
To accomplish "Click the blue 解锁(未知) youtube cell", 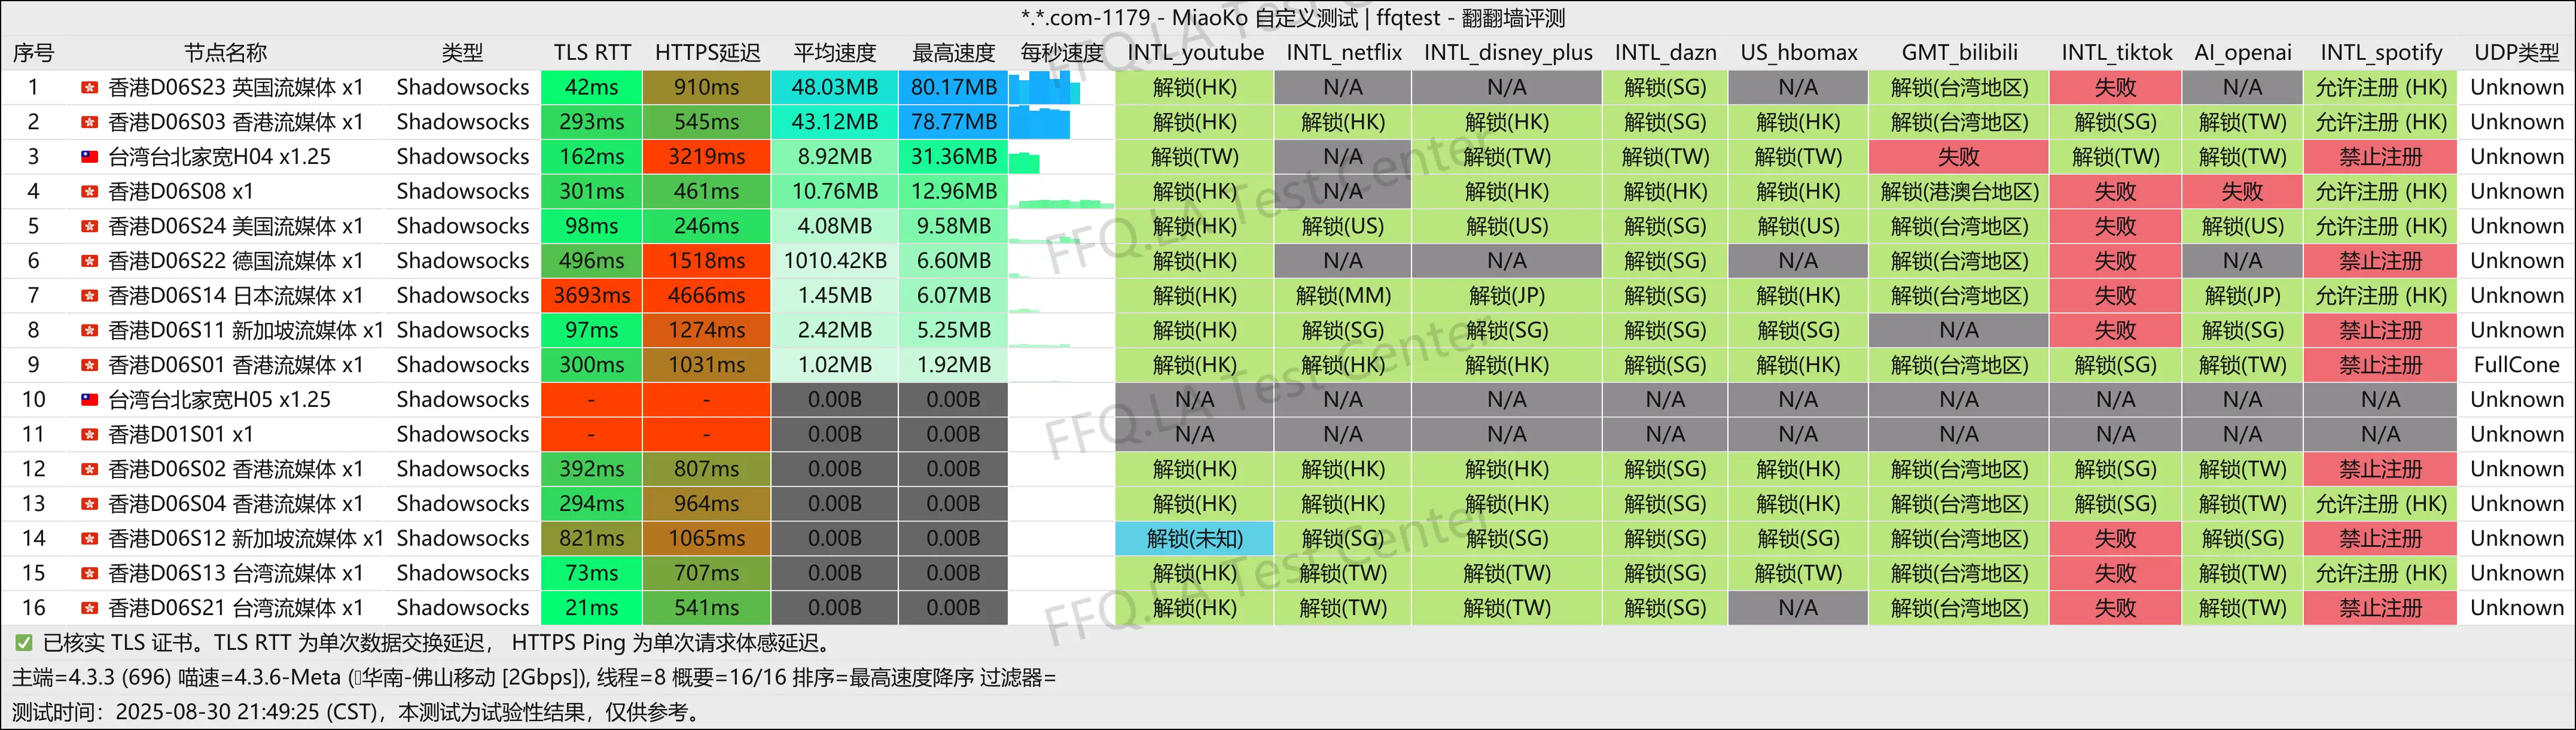I will (x=1194, y=539).
